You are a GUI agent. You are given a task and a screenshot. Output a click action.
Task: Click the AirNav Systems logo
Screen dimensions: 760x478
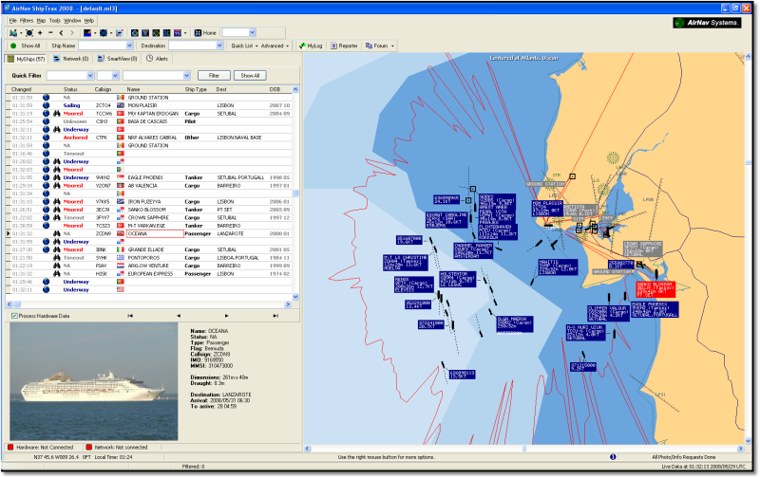point(707,22)
